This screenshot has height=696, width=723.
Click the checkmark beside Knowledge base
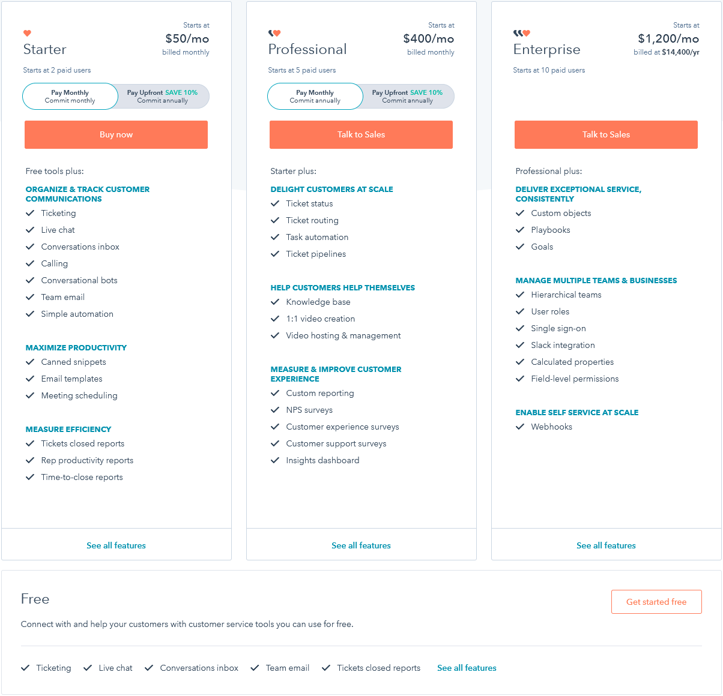[274, 302]
